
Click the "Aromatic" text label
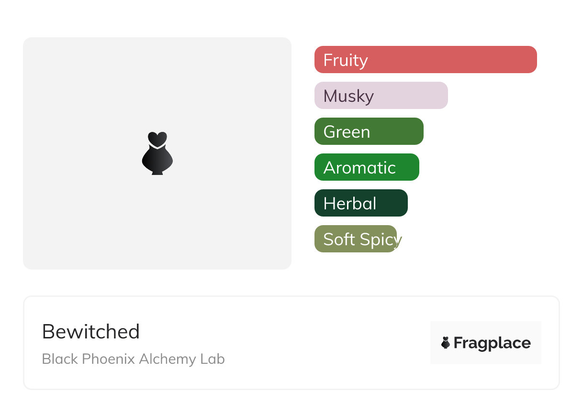point(359,168)
